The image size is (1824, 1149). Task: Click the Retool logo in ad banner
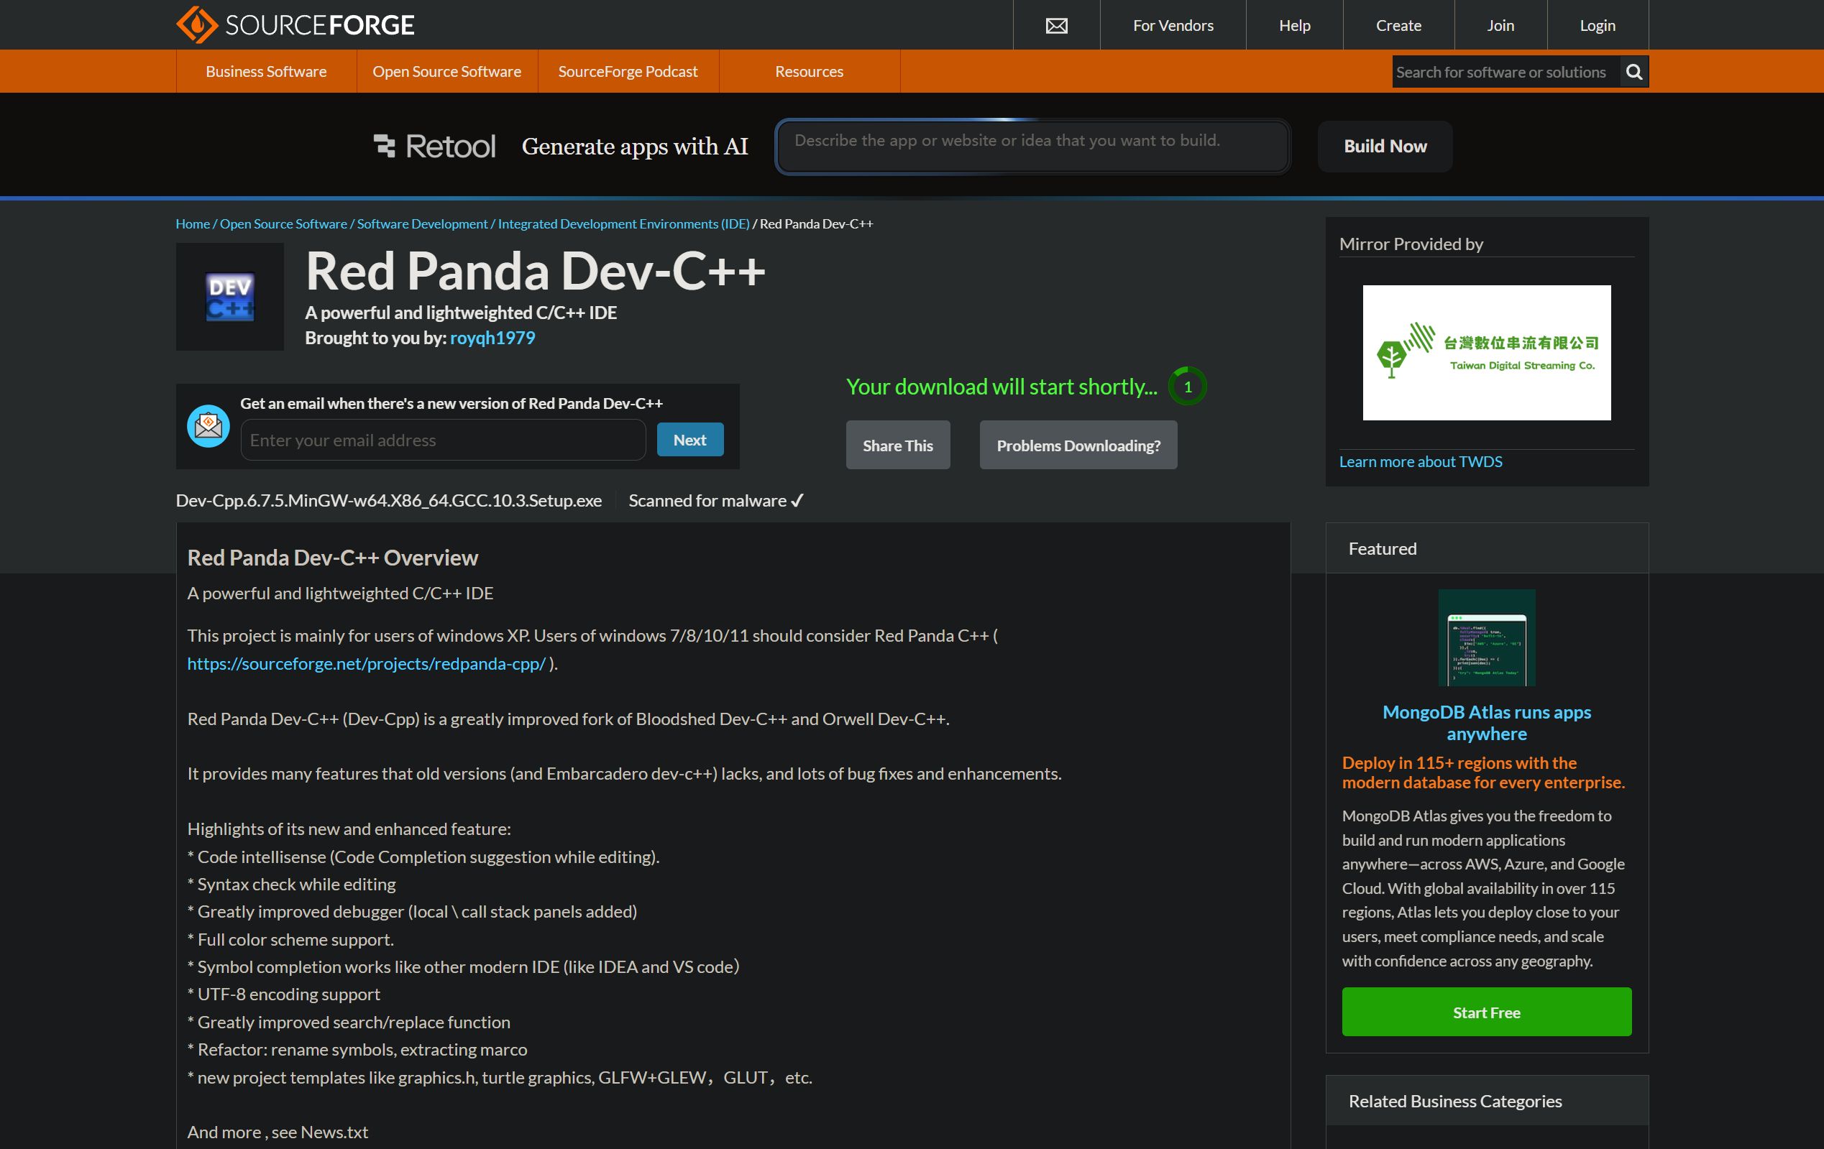point(435,146)
